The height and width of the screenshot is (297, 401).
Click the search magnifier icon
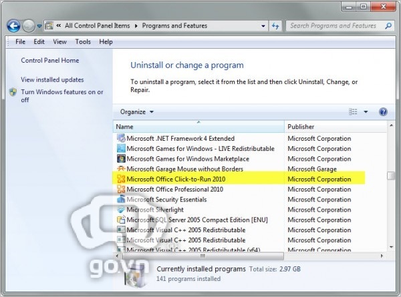(x=388, y=26)
